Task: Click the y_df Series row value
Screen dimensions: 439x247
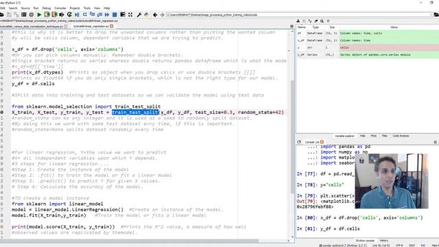Action: [389, 55]
